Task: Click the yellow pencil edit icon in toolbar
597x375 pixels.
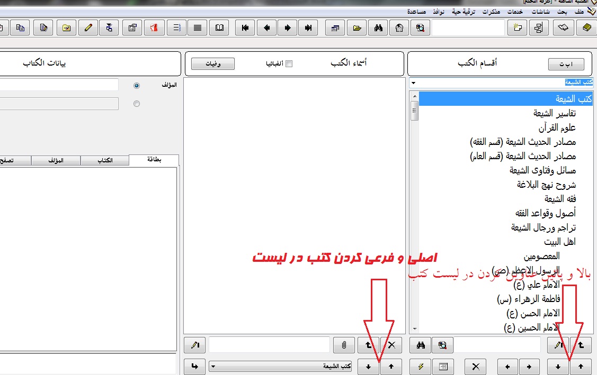Action: click(x=88, y=28)
